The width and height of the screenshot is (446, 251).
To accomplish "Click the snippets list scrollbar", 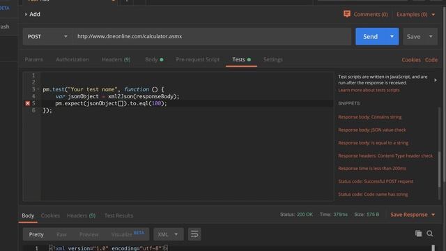I will (440, 169).
